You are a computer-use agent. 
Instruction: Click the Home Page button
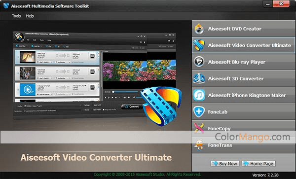pyautogui.click(x=259, y=164)
